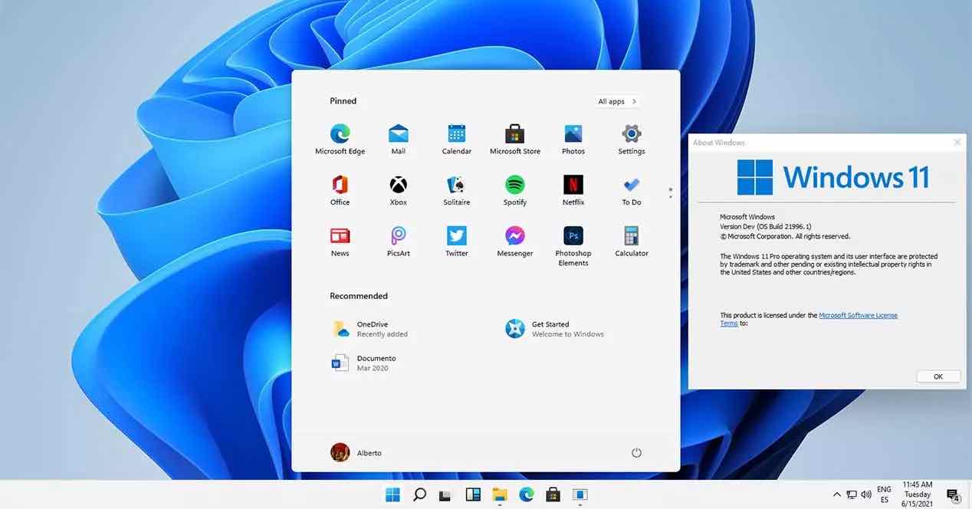
Task: Open Edge from the taskbar
Action: click(527, 494)
